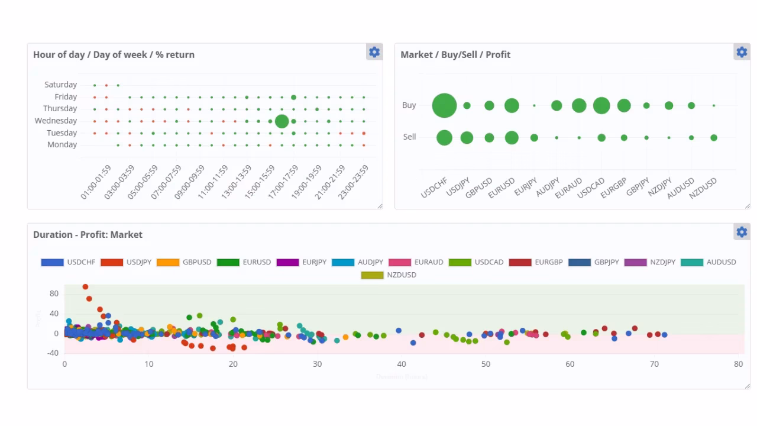
Task: Open settings gear for Market Buy/Sell Profit chart
Action: [x=742, y=52]
